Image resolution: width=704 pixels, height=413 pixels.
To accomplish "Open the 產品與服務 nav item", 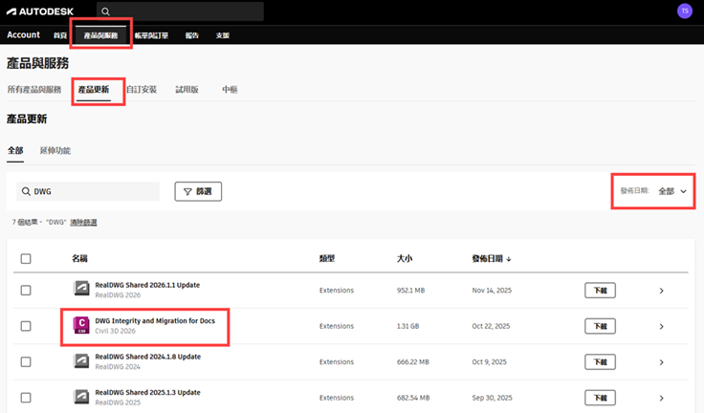I will pyautogui.click(x=100, y=35).
